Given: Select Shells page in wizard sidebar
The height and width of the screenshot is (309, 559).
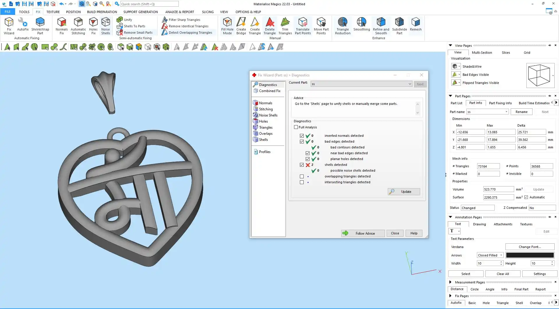Looking at the screenshot, I should point(263,140).
